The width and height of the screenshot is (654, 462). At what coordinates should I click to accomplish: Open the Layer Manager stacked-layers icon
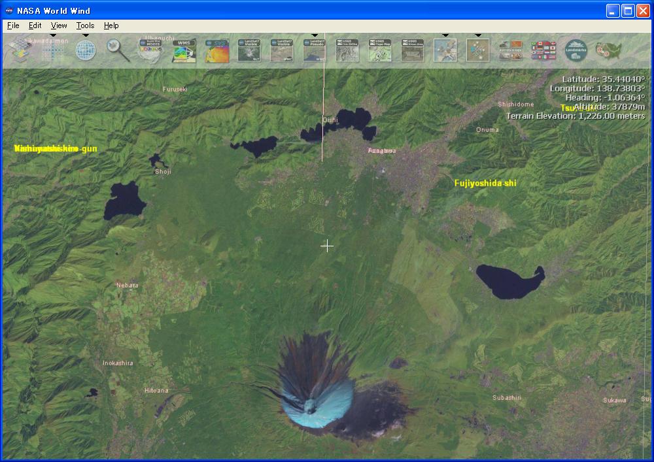pyautogui.click(x=19, y=50)
